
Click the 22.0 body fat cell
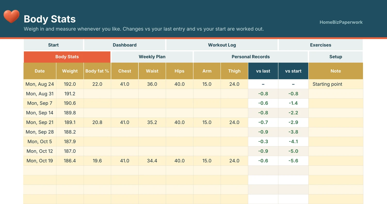coord(97,84)
